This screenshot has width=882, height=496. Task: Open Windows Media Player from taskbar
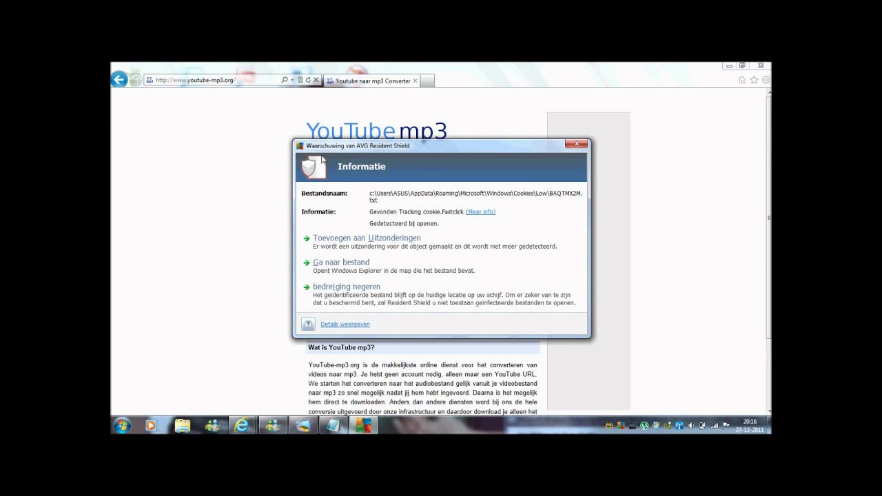pyautogui.click(x=151, y=426)
